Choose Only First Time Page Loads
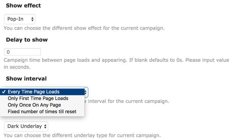The height and width of the screenshot is (139, 232). (x=42, y=98)
